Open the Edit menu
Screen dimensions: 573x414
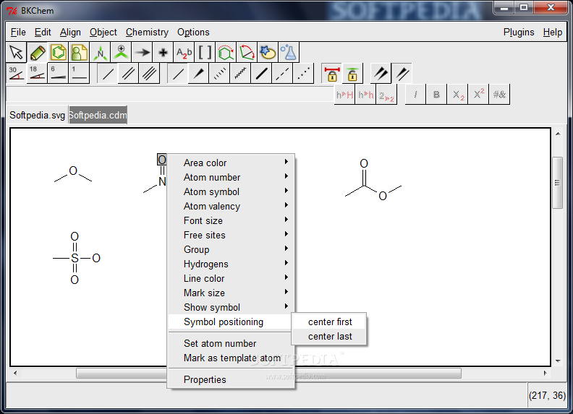coord(43,33)
